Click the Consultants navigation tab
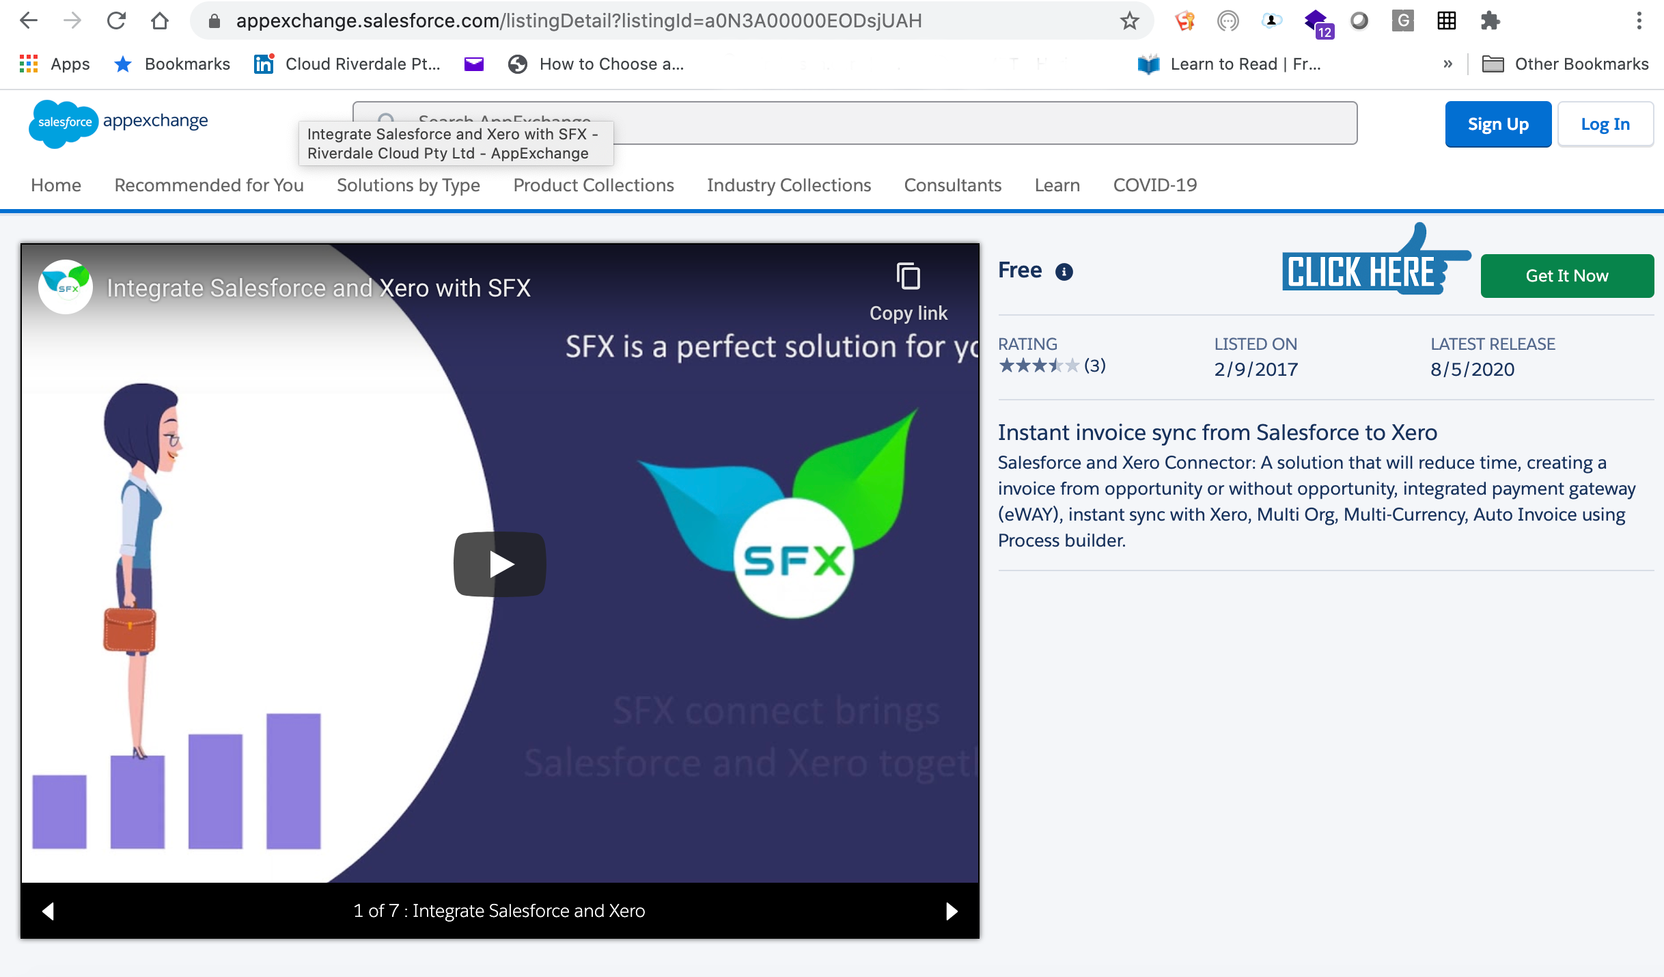This screenshot has height=977, width=1664. pos(952,185)
